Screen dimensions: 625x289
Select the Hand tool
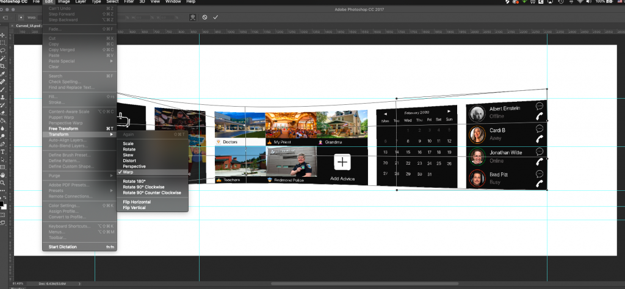[x=3, y=175]
